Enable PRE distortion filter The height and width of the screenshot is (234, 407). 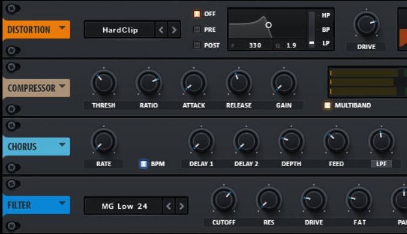197,29
